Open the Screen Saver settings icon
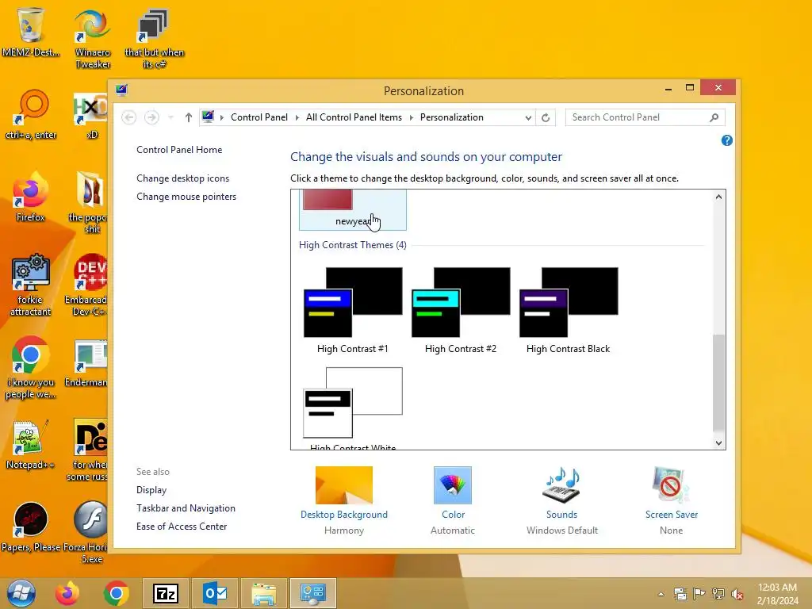 tap(671, 485)
